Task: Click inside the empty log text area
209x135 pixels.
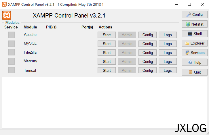Action: coord(105,103)
